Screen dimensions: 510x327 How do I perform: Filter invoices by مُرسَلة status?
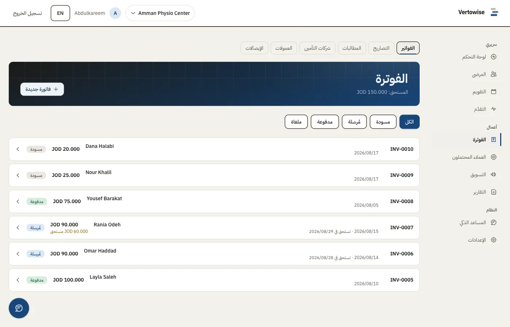(354, 122)
